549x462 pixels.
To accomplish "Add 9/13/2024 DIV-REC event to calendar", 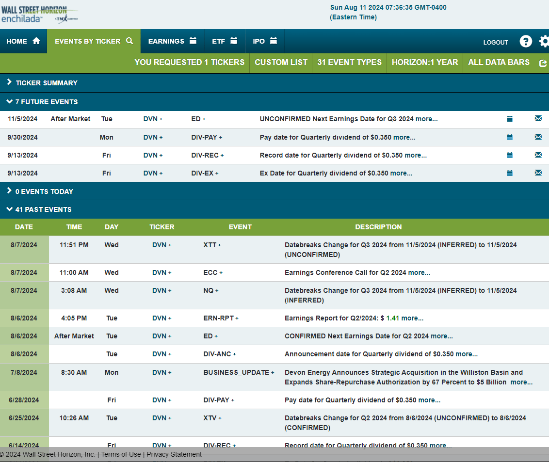I will pyautogui.click(x=510, y=155).
